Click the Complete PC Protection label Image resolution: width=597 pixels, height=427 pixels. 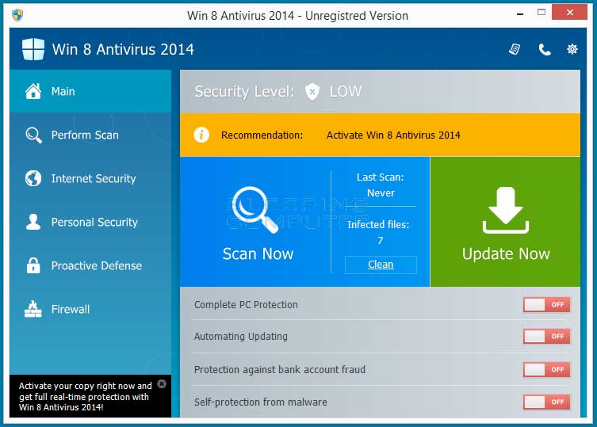point(246,305)
